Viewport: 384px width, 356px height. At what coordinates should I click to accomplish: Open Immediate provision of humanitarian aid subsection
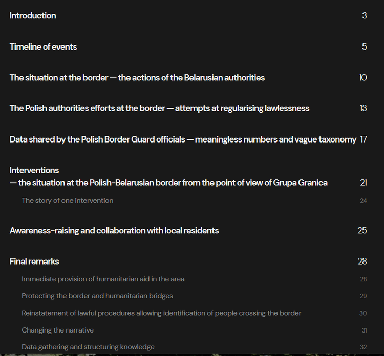coord(103,279)
